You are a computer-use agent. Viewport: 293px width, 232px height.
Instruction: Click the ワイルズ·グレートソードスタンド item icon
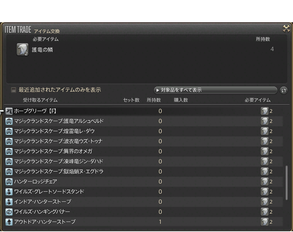pyautogui.click(x=9, y=192)
